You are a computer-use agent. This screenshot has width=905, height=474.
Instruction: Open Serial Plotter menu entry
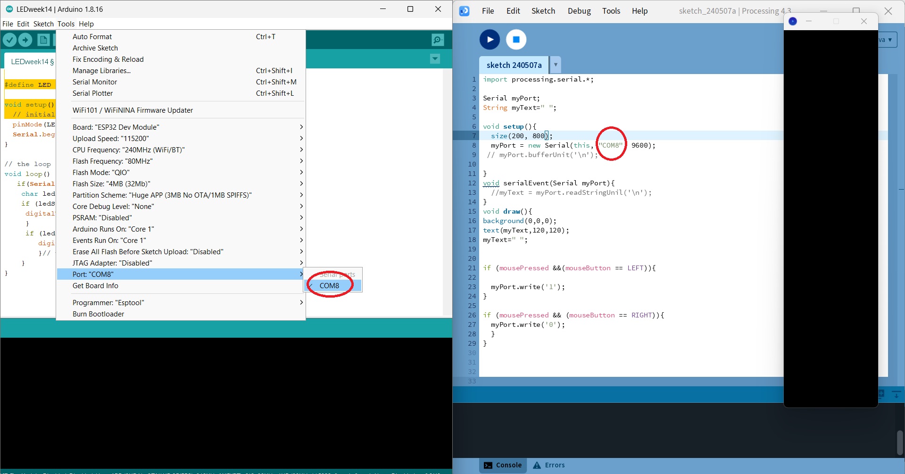pyautogui.click(x=181, y=93)
